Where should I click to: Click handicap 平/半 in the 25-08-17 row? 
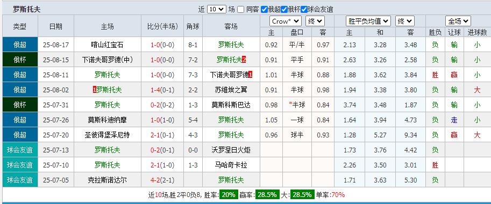coord(297,45)
